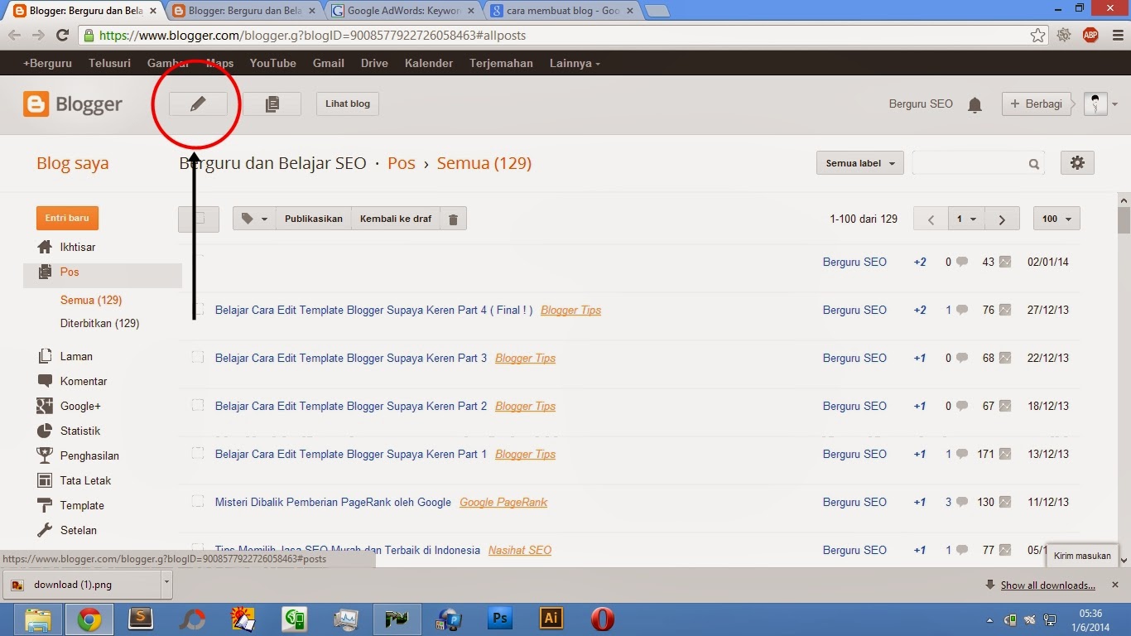Open Photoshop from the taskbar
This screenshot has width=1131, height=636.
point(500,619)
